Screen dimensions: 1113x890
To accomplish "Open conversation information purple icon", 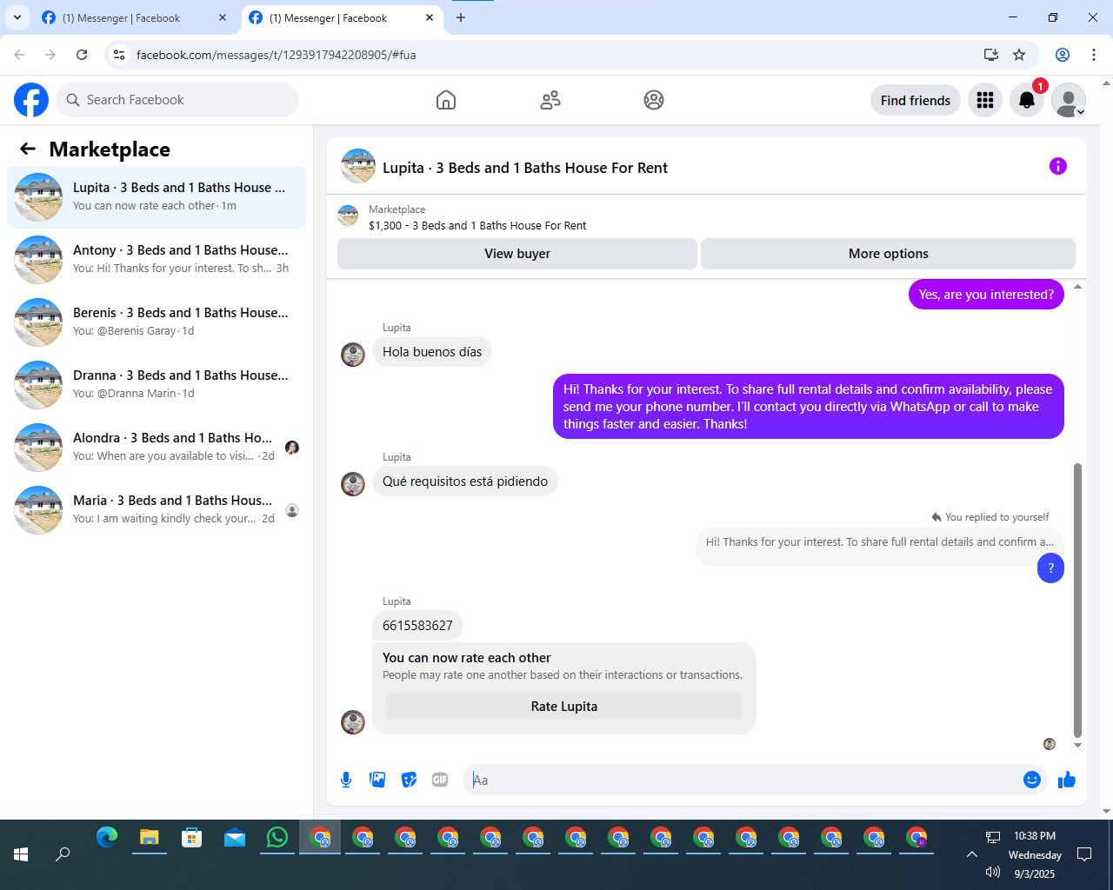I will [1058, 166].
